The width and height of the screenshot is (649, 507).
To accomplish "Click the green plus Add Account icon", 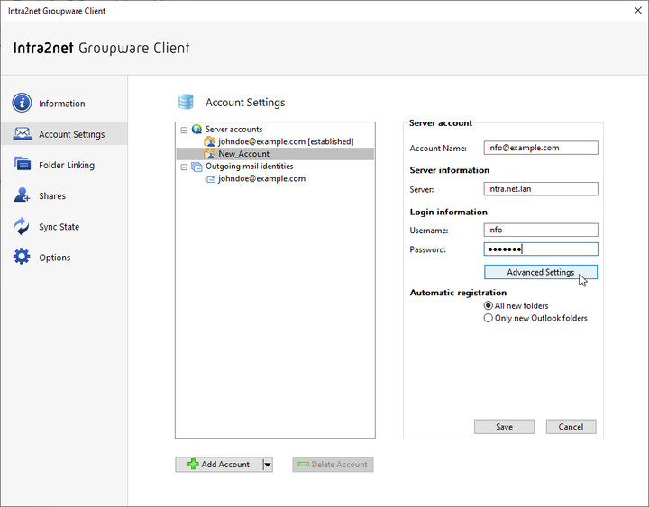I will [x=193, y=464].
